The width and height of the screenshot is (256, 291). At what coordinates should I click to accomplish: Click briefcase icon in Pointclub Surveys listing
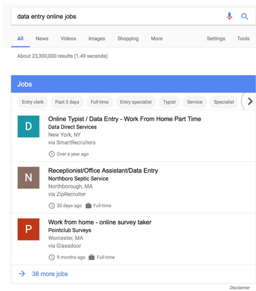point(92,257)
